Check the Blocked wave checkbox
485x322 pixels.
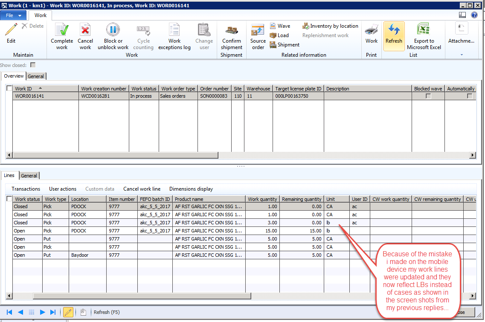(x=428, y=96)
